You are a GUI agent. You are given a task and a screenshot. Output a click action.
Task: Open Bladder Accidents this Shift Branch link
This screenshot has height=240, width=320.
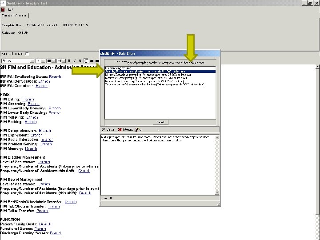[84, 171]
